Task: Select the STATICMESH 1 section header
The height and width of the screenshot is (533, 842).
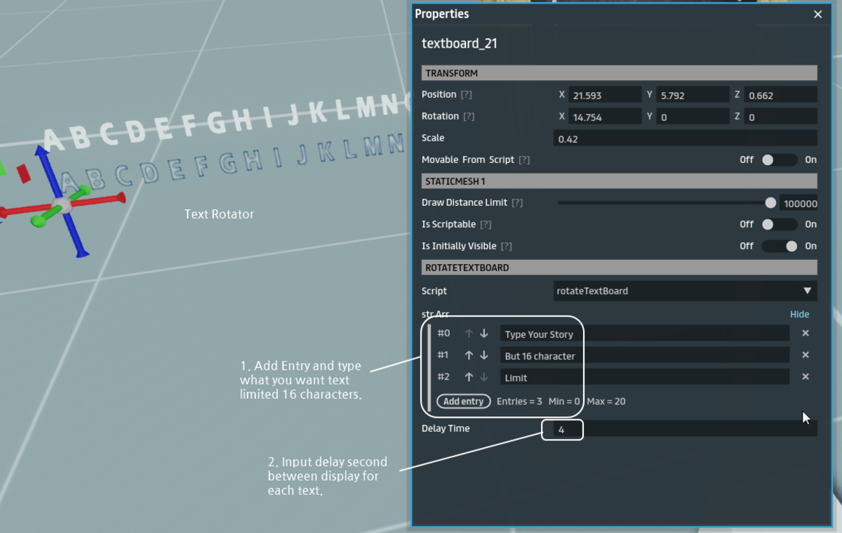Action: pyautogui.click(x=619, y=180)
